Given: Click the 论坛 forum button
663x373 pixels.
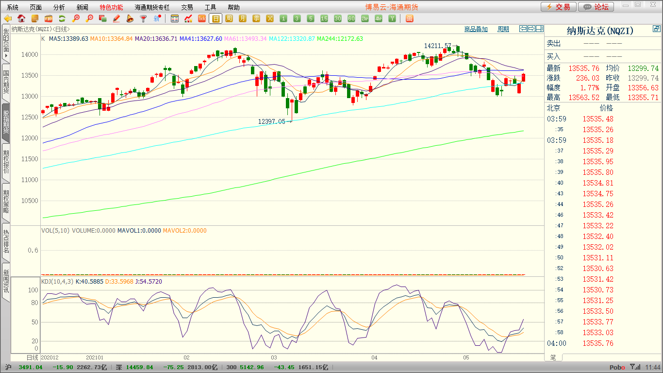Looking at the screenshot, I should [597, 7].
